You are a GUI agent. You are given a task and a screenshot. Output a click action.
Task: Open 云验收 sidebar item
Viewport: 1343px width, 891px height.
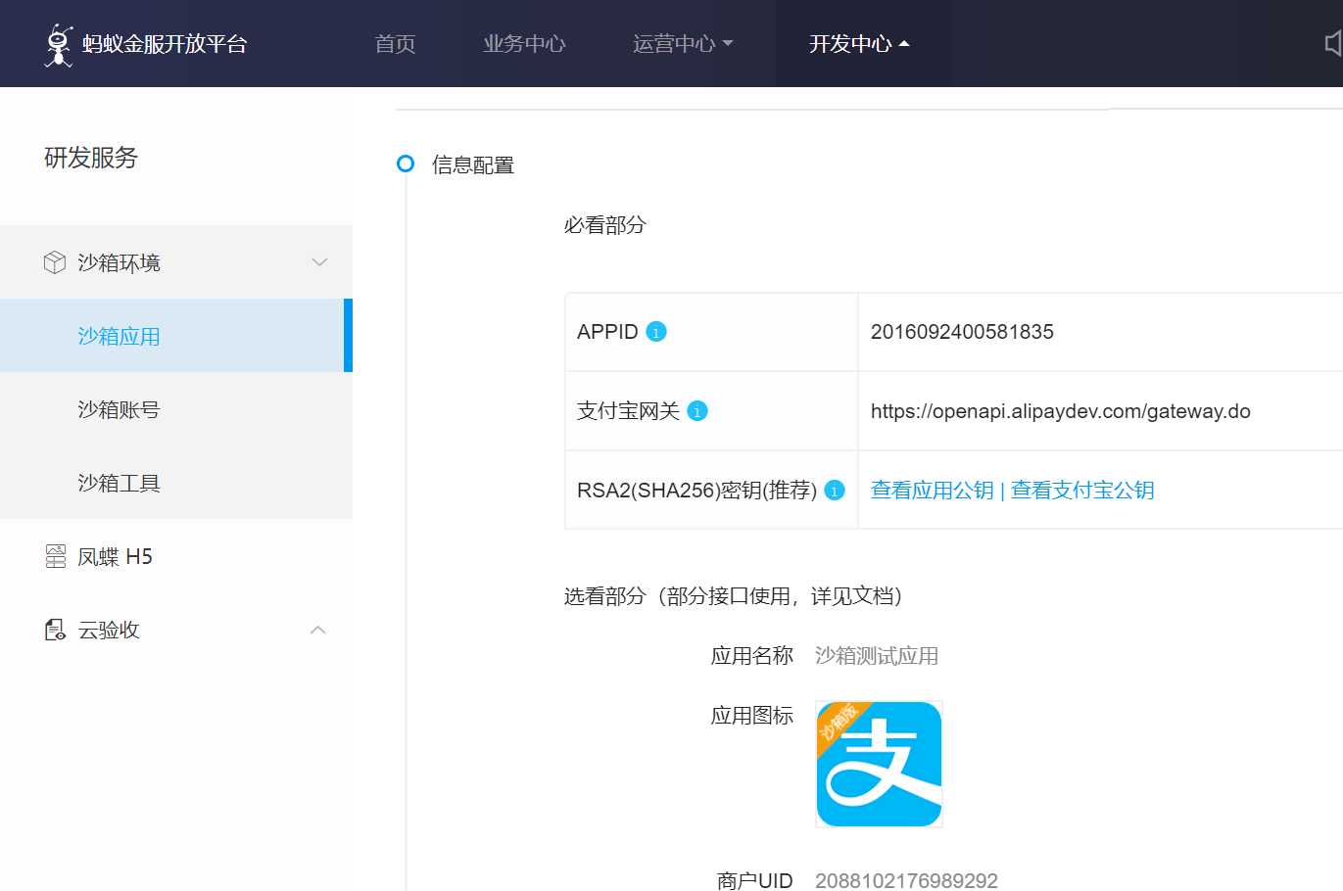176,630
